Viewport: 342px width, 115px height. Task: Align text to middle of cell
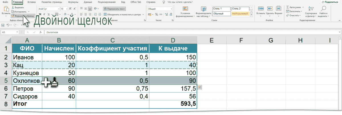click(x=86, y=9)
